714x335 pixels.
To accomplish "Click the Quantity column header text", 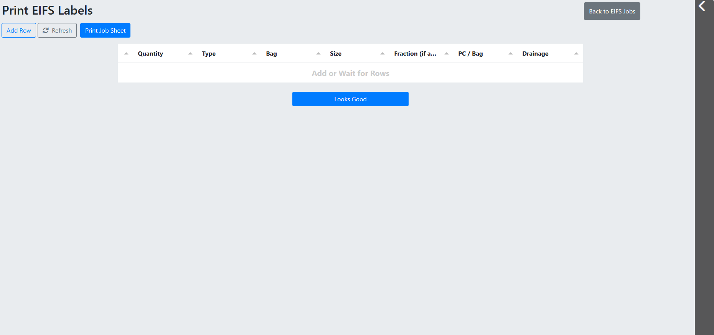I will 150,54.
